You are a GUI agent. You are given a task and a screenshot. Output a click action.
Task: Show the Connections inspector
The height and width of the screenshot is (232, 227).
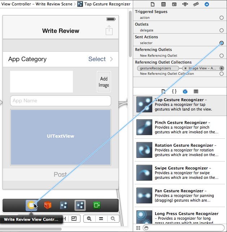point(206,4)
